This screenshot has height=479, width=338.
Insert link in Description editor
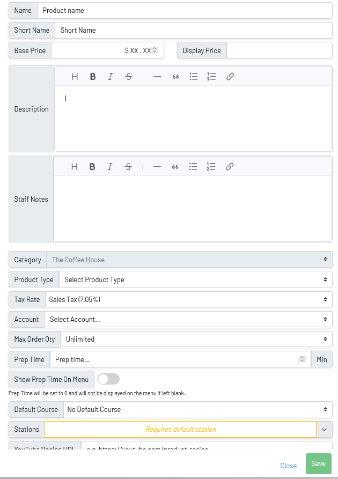[230, 77]
